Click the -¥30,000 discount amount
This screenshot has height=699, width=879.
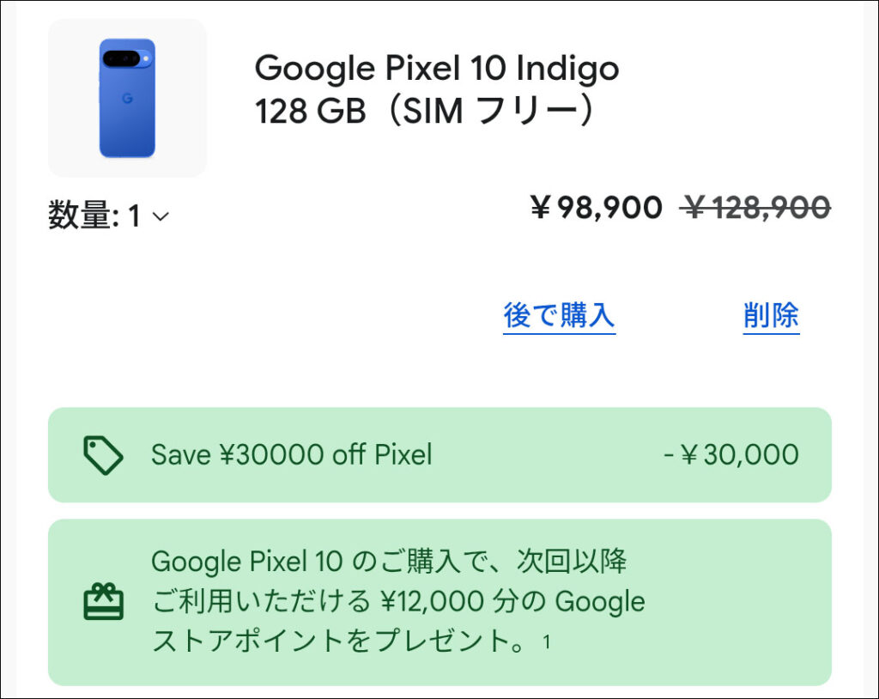click(730, 454)
